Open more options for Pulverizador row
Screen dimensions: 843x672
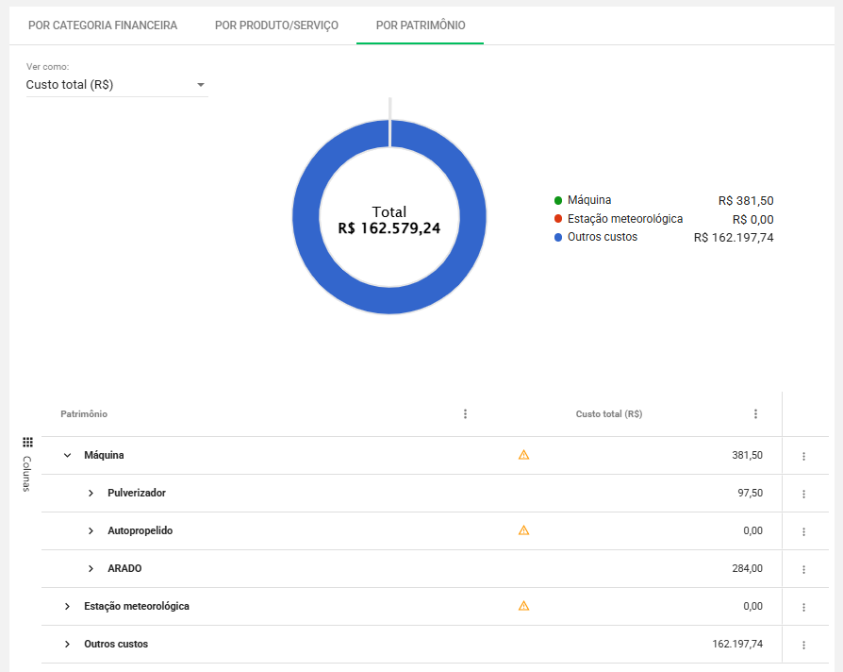(x=803, y=494)
